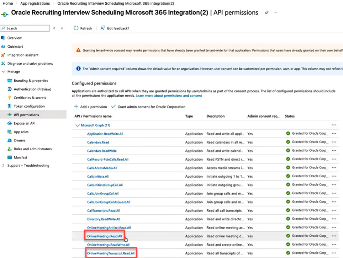Click the info icon in the blue banner
This screenshot has height=258, width=343.
(78, 69)
